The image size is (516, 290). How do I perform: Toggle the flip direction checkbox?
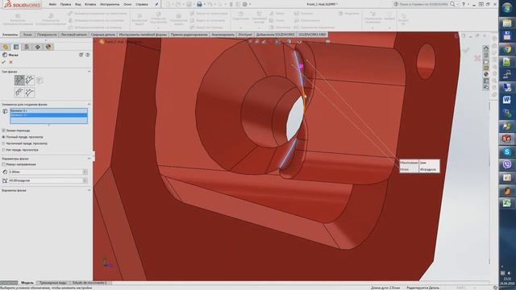(x=3, y=164)
